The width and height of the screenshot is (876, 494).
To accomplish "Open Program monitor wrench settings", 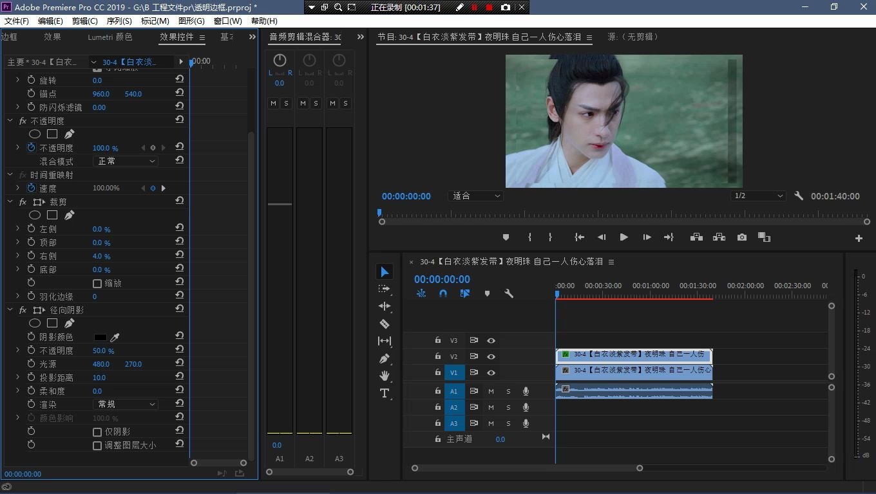I will (799, 196).
